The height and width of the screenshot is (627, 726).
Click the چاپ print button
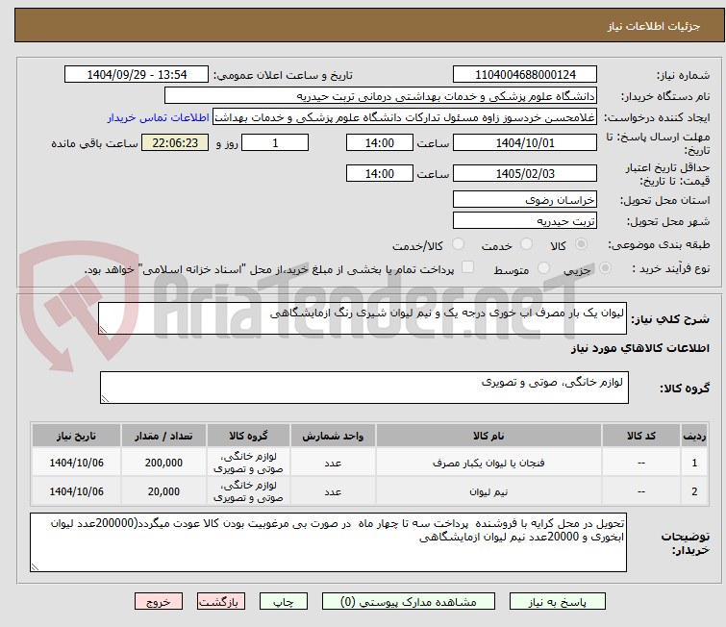(284, 602)
